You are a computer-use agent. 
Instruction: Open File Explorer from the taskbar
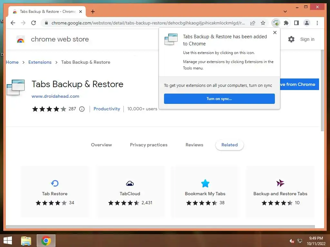pos(26,241)
